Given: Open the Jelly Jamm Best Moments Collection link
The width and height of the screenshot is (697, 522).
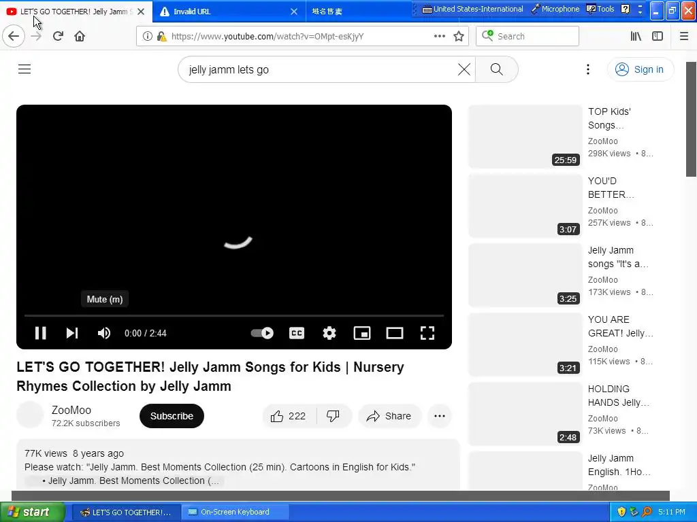Looking at the screenshot, I should (133, 481).
